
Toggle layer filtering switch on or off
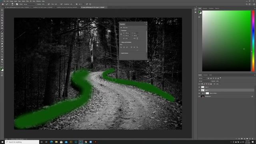click(x=220, y=78)
